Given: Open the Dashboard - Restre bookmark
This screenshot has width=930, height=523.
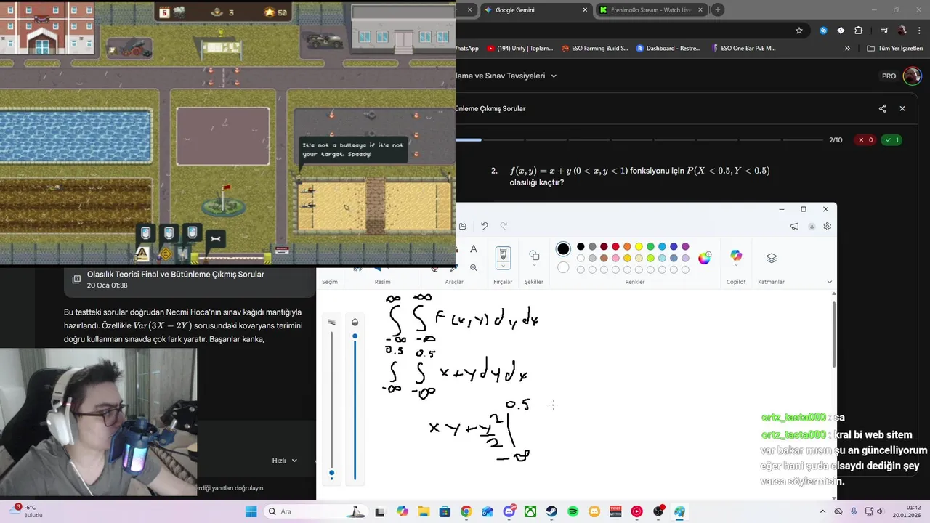Looking at the screenshot, I should point(668,49).
